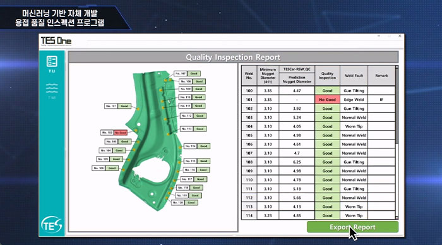Select the No. 113 label on the part diagram
Screen dimensions: 442x245
[x=193, y=129]
